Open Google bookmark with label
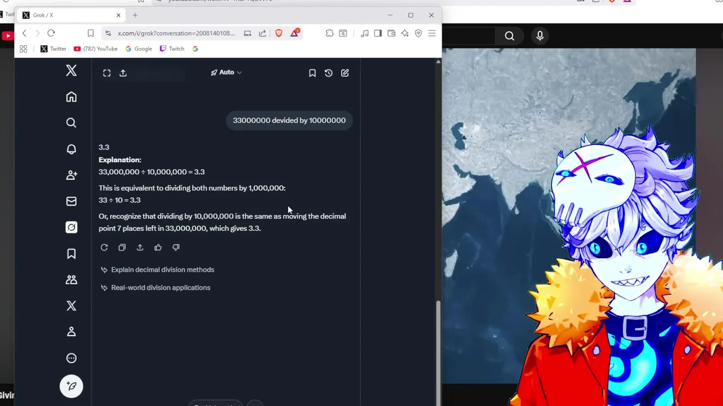This screenshot has height=406, width=723. [x=139, y=49]
